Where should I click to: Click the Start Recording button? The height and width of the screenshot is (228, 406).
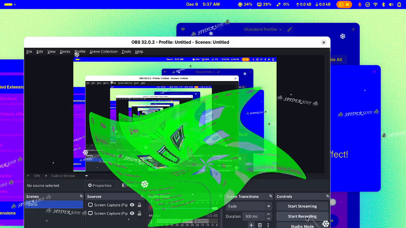[x=302, y=216]
